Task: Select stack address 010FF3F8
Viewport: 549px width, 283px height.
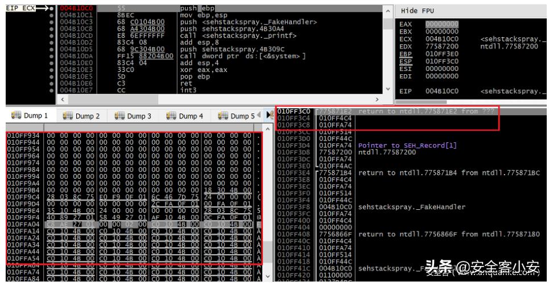Action: point(294,207)
